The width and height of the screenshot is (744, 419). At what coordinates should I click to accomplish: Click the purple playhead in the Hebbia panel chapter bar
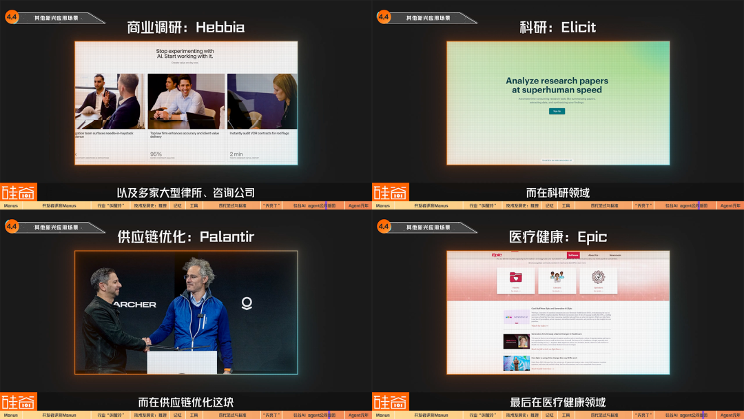coord(326,205)
